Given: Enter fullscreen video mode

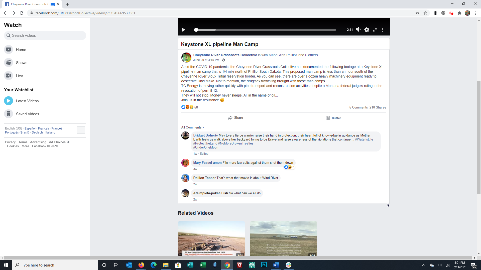Looking at the screenshot, I should (x=375, y=30).
